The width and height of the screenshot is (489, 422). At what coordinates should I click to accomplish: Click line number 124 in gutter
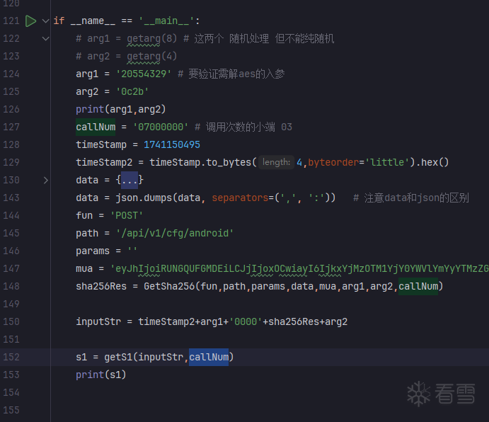tap(11, 74)
